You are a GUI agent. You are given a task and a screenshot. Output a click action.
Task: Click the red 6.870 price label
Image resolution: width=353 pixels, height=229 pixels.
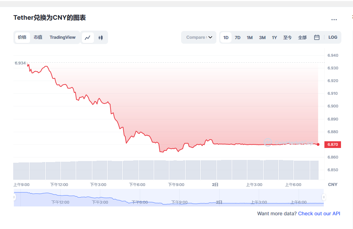pos(332,144)
